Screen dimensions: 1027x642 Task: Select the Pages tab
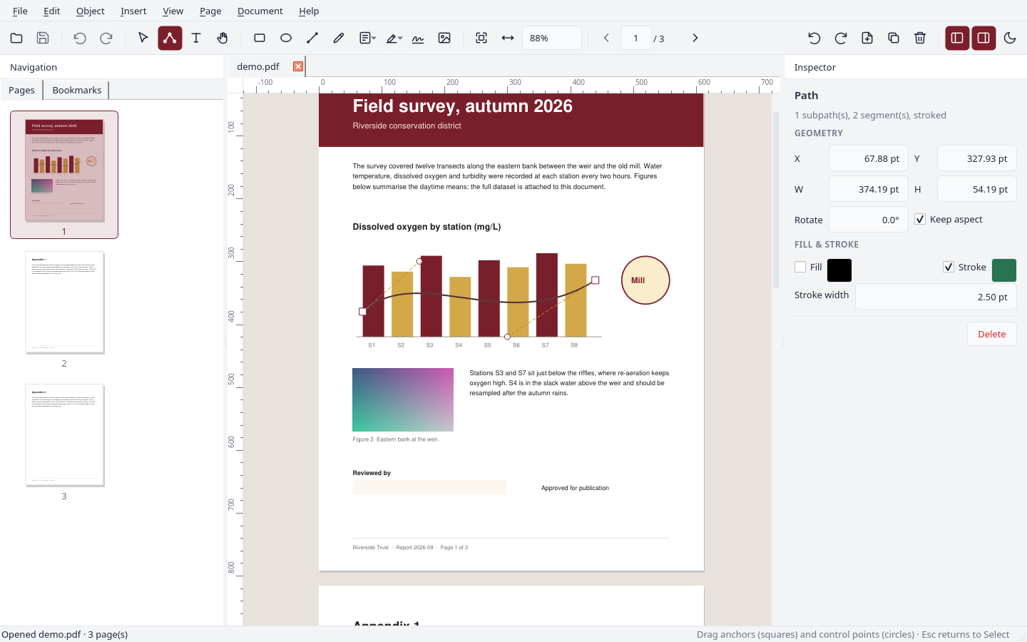tap(21, 90)
